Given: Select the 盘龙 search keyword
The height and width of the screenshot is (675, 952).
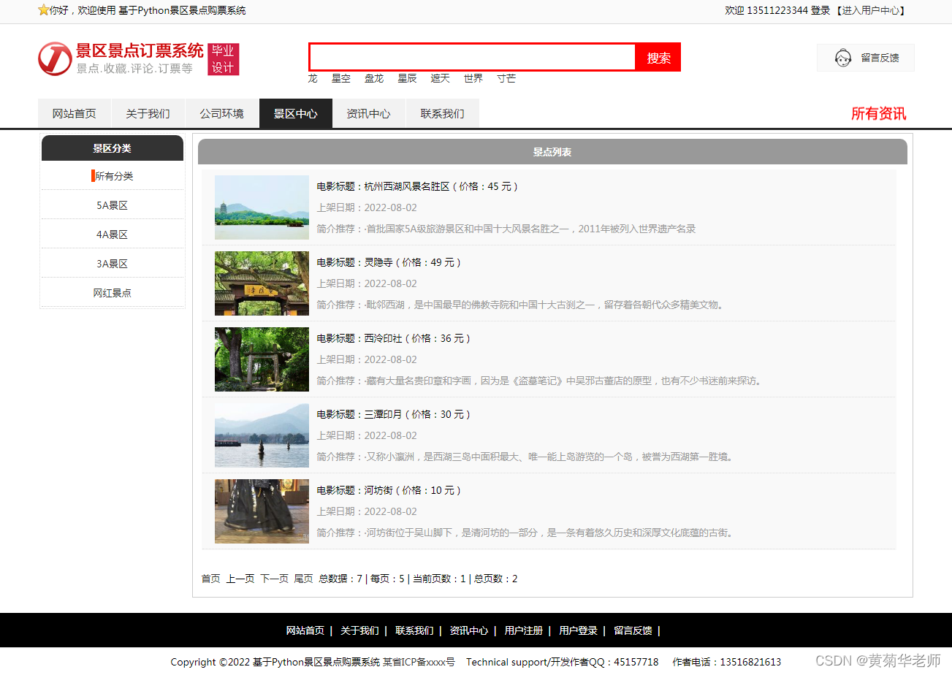Looking at the screenshot, I should 374,78.
